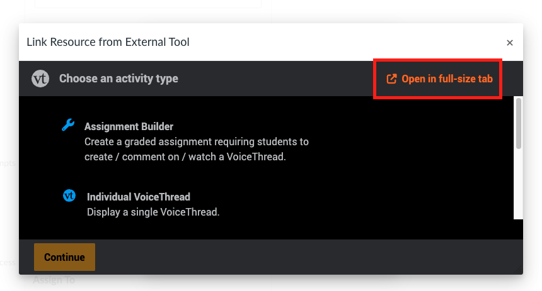Viewport: 542px width, 291px height.
Task: Click the 'Create a graded assignment' description text
Action: [197, 150]
